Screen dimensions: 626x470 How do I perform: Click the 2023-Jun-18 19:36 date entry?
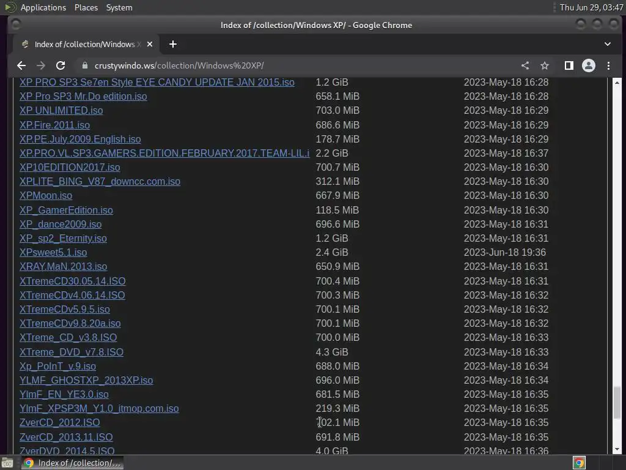pyautogui.click(x=504, y=252)
